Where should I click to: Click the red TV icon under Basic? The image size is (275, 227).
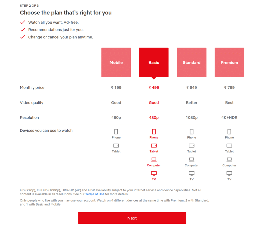click(154, 173)
